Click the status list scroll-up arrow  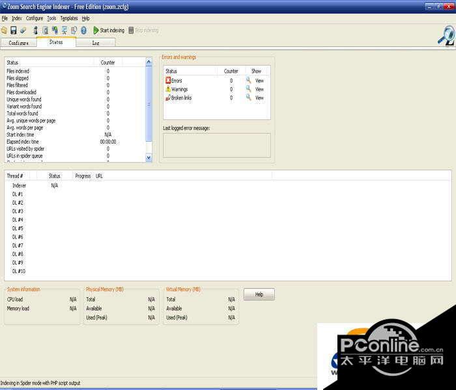click(x=149, y=62)
